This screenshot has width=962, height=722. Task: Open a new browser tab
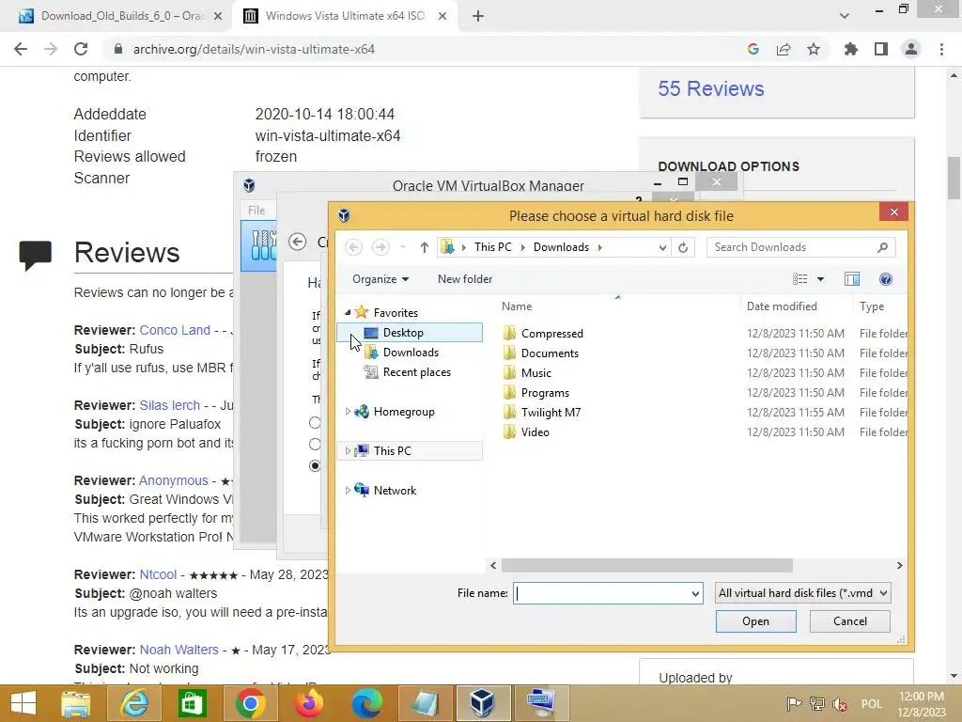click(x=478, y=17)
